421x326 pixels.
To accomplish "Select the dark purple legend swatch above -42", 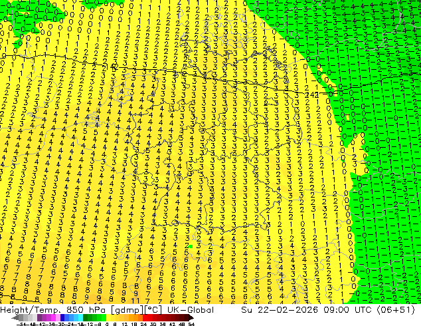I will (39, 317).
